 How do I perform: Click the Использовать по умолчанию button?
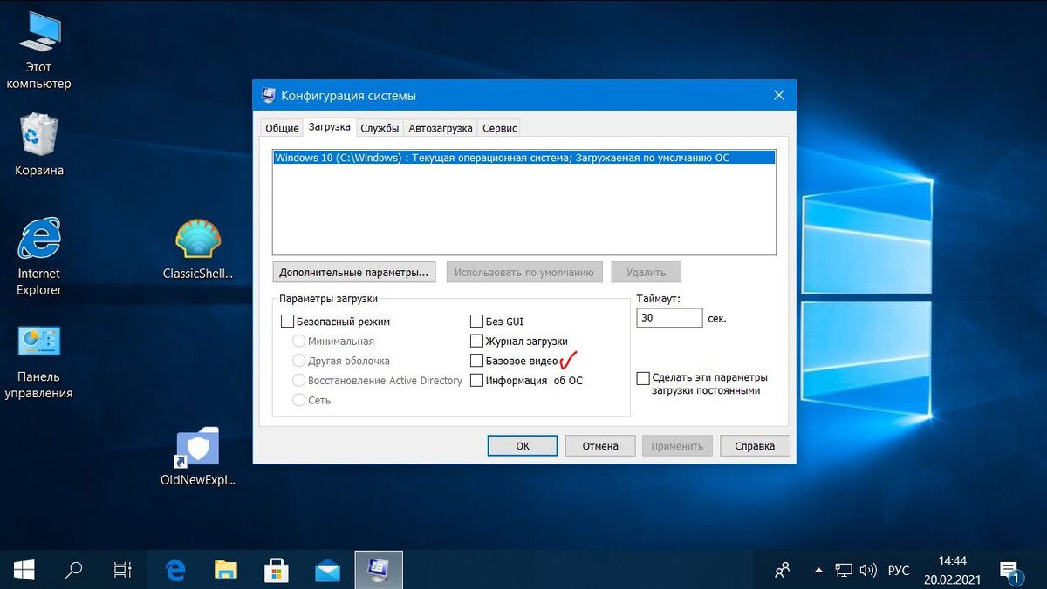click(524, 272)
